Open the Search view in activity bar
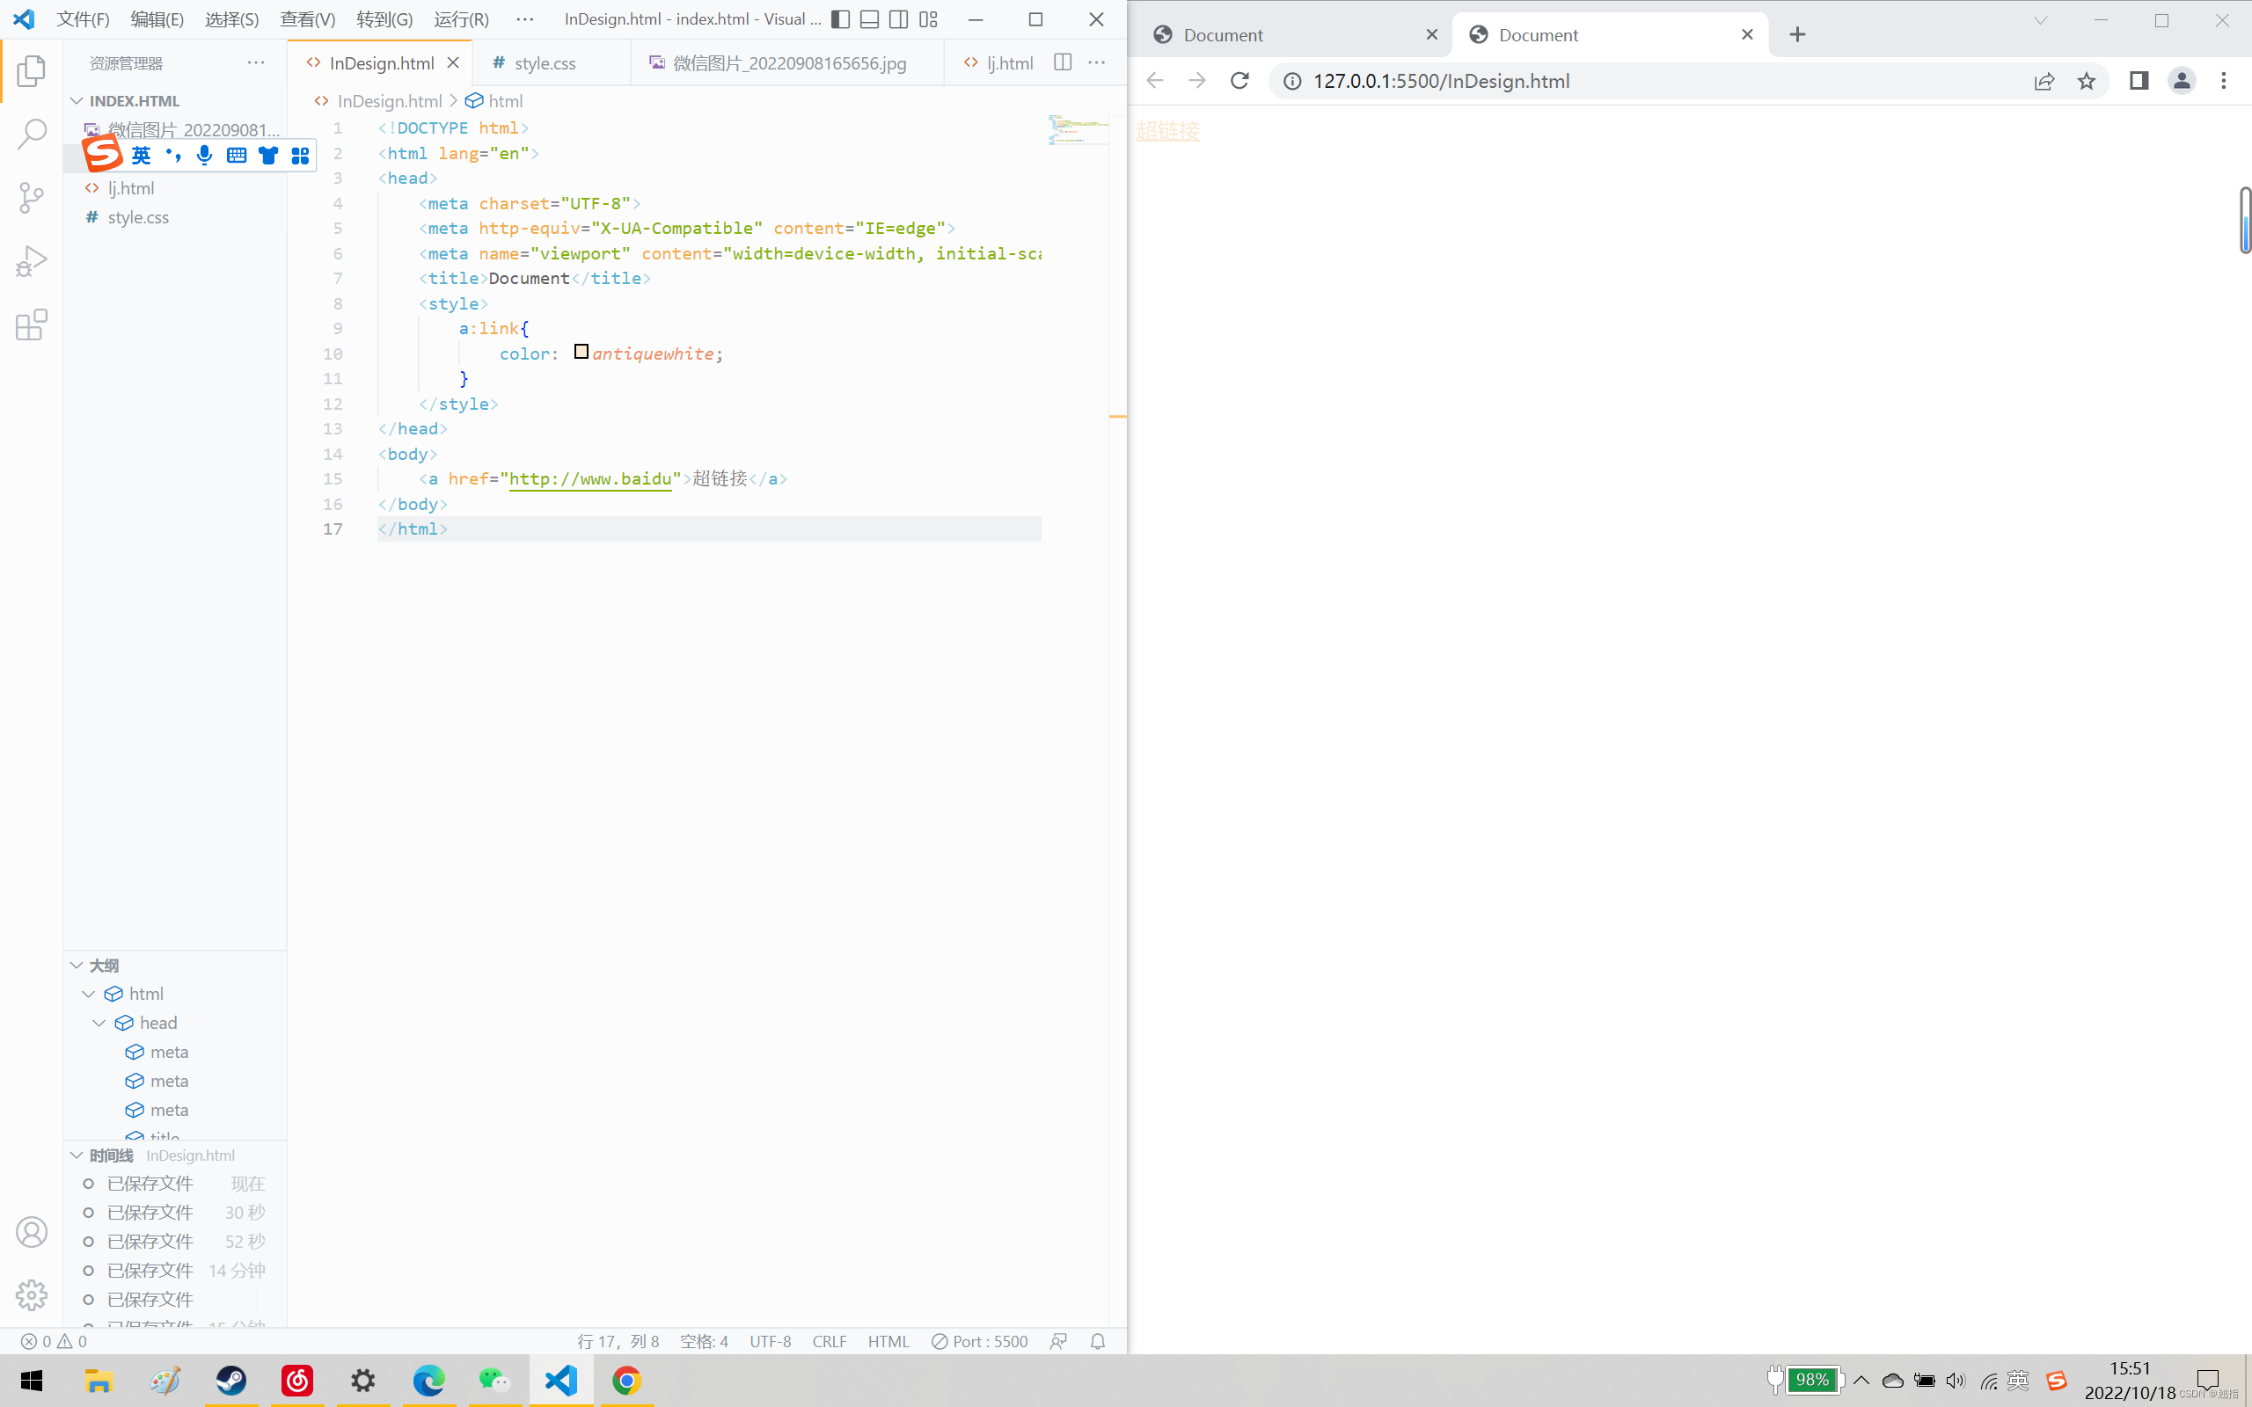The image size is (2252, 1407). tap(32, 134)
